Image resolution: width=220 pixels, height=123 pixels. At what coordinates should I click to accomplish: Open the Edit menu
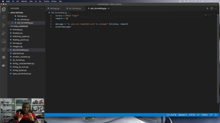18,1
